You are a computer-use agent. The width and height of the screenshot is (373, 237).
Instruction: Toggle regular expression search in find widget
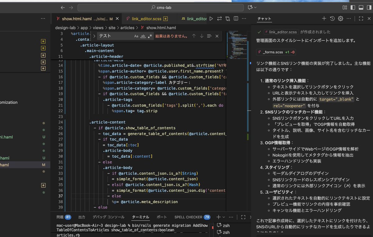150,36
